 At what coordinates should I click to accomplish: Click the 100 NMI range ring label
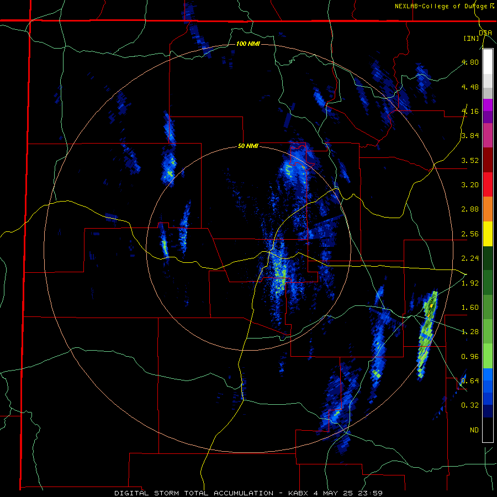248,44
